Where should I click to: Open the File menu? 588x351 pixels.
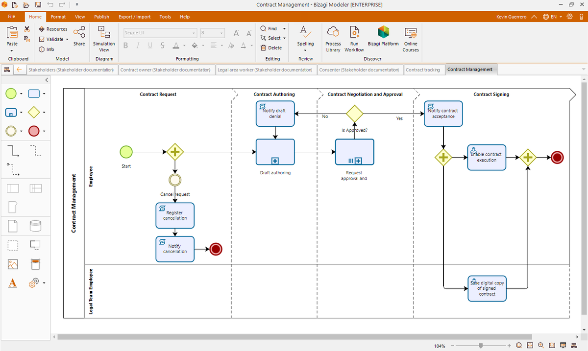click(12, 17)
